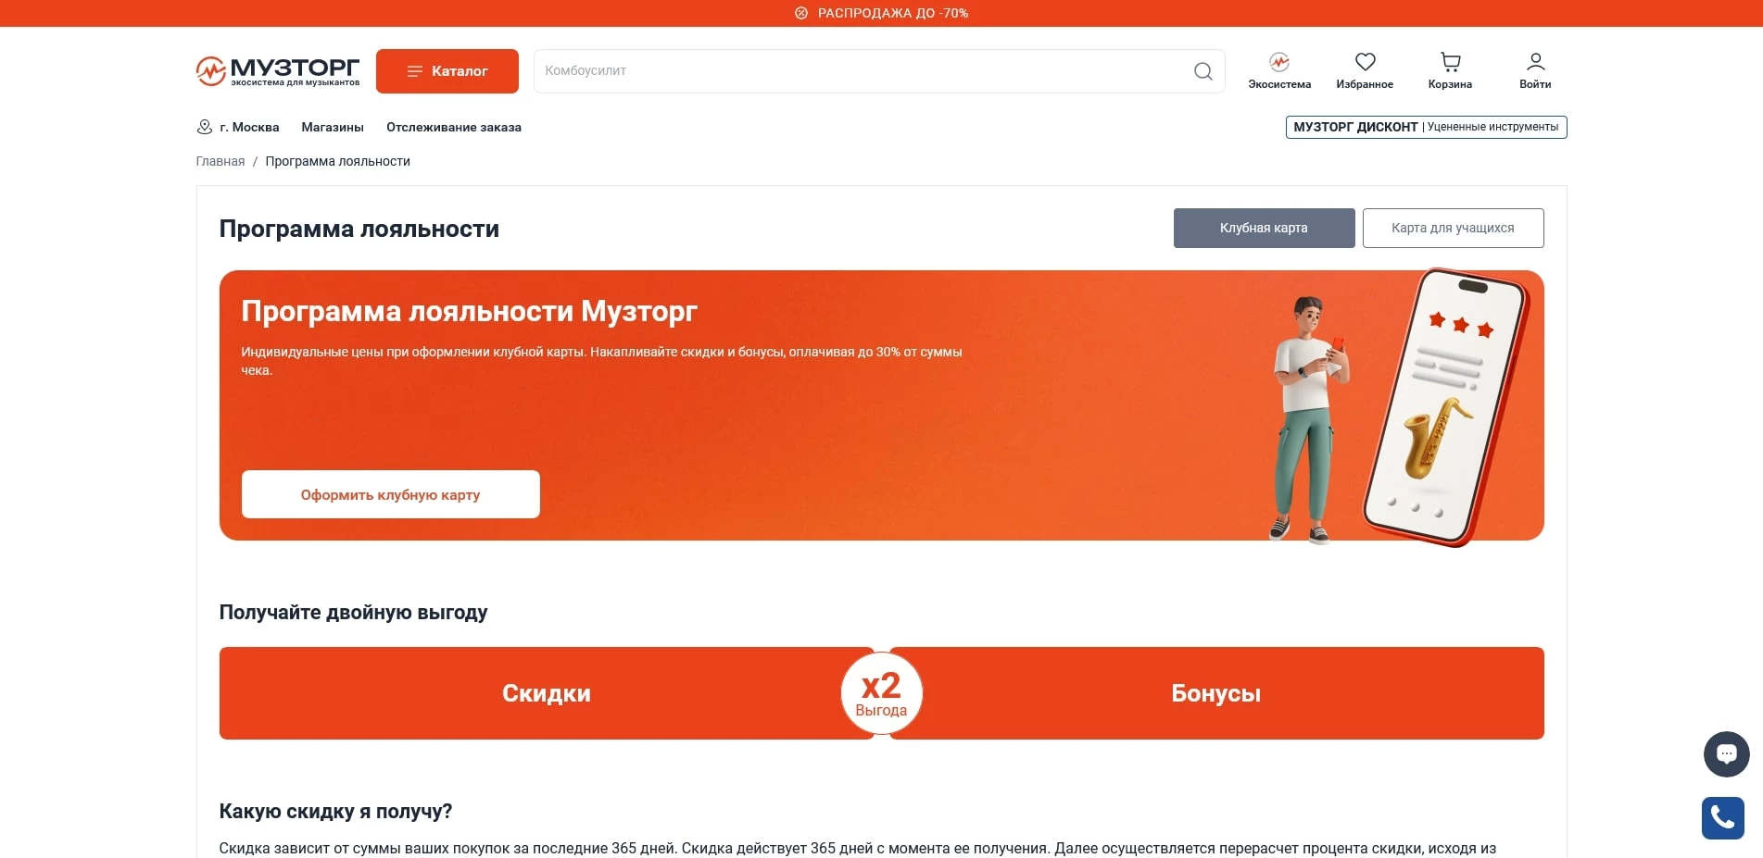This screenshot has height=858, width=1763.
Task: Open МУЗТОРГ ДИСКОНТ discounted instruments section
Action: 1424,126
